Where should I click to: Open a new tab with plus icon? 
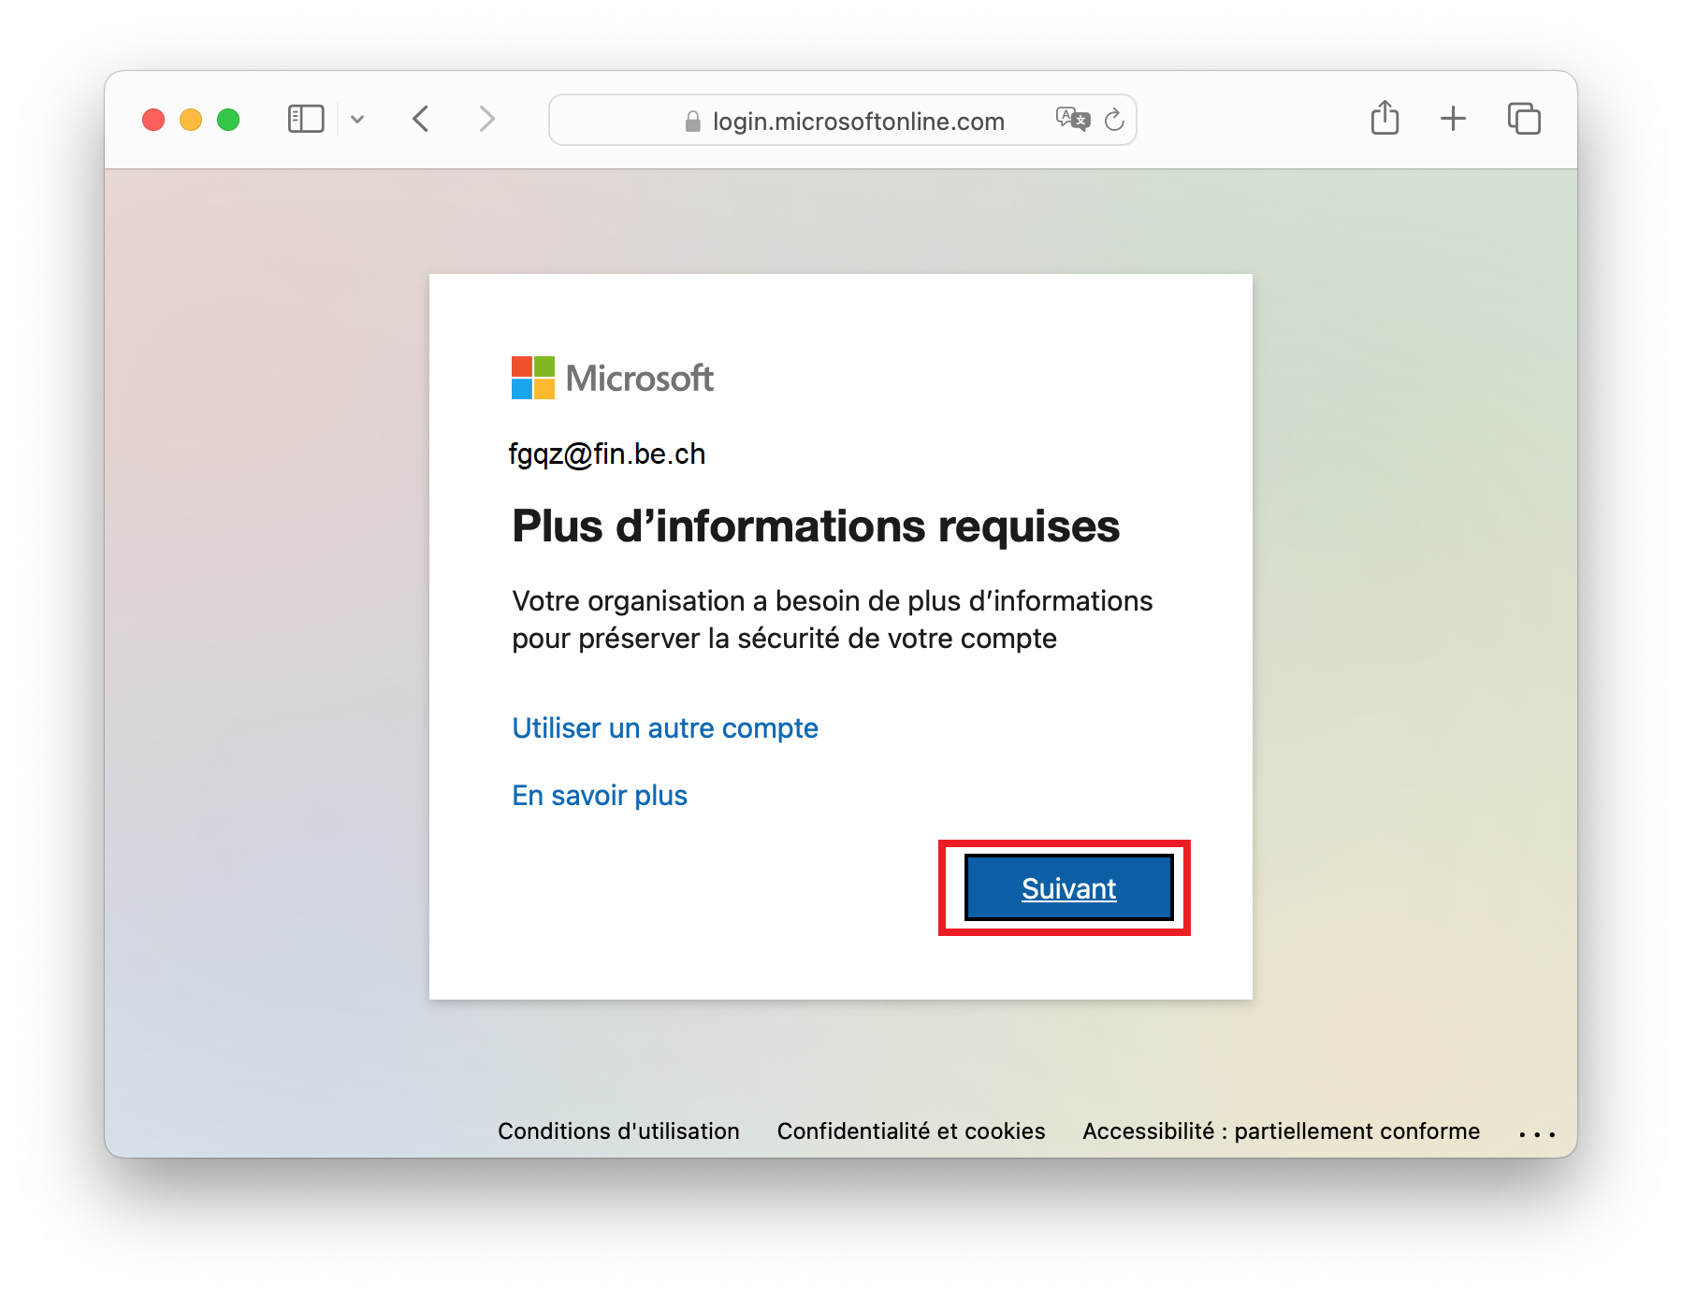point(1453,119)
